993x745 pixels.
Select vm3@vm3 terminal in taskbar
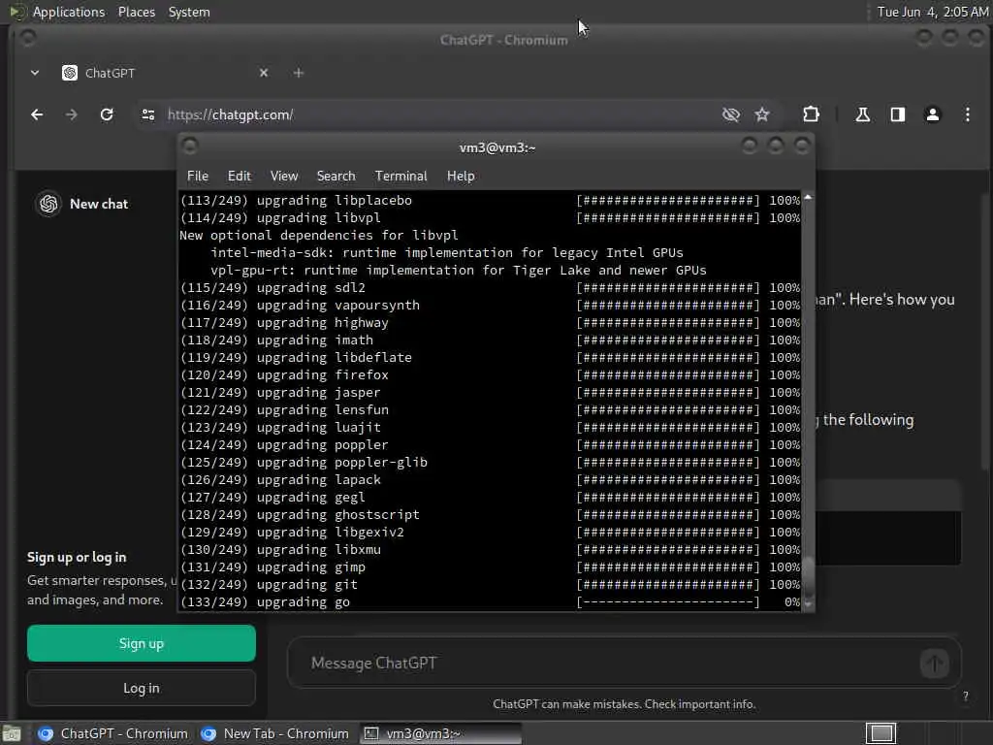click(441, 733)
